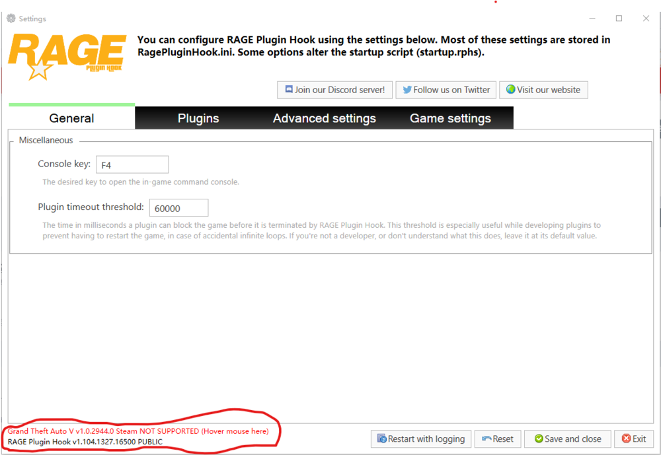Focus the Plugin timeout threshold field
The image size is (661, 455).
pos(178,207)
